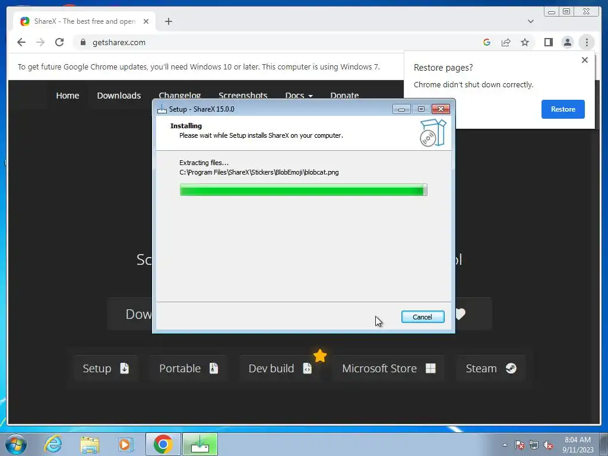Click the padlock site info icon
The width and height of the screenshot is (608, 456).
coord(83,42)
